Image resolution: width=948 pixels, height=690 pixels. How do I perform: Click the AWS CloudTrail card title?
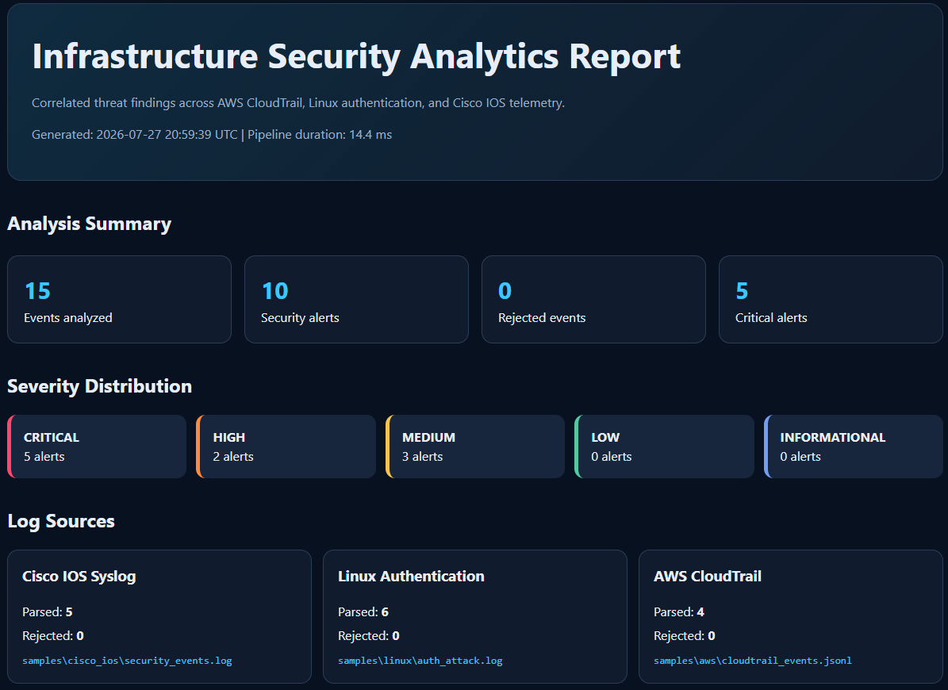(708, 577)
